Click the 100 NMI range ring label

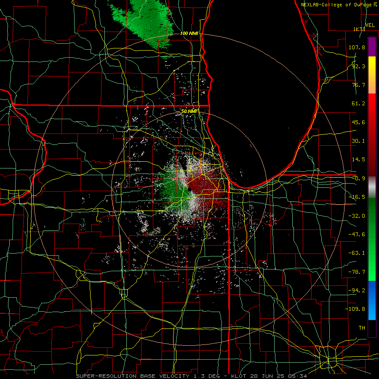189,33
